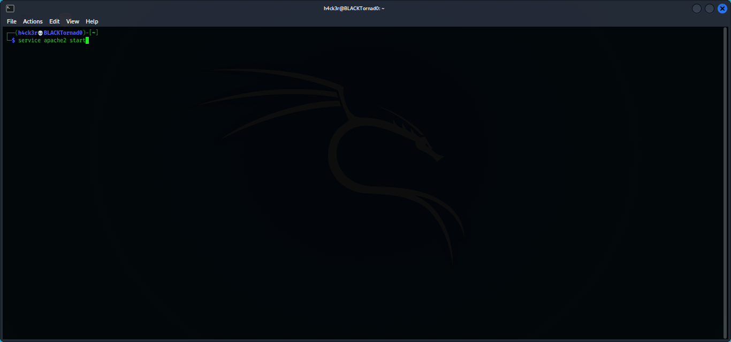The image size is (731, 342).
Task: Click the title bar showing h4ck3r@BLACKTornad0
Action: point(353,8)
